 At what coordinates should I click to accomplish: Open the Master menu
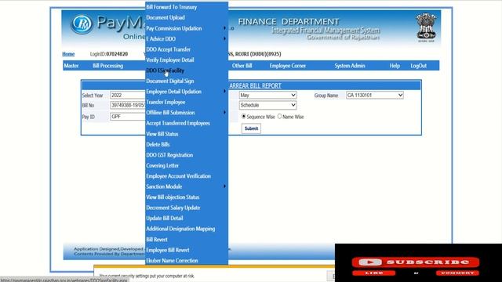pyautogui.click(x=71, y=66)
